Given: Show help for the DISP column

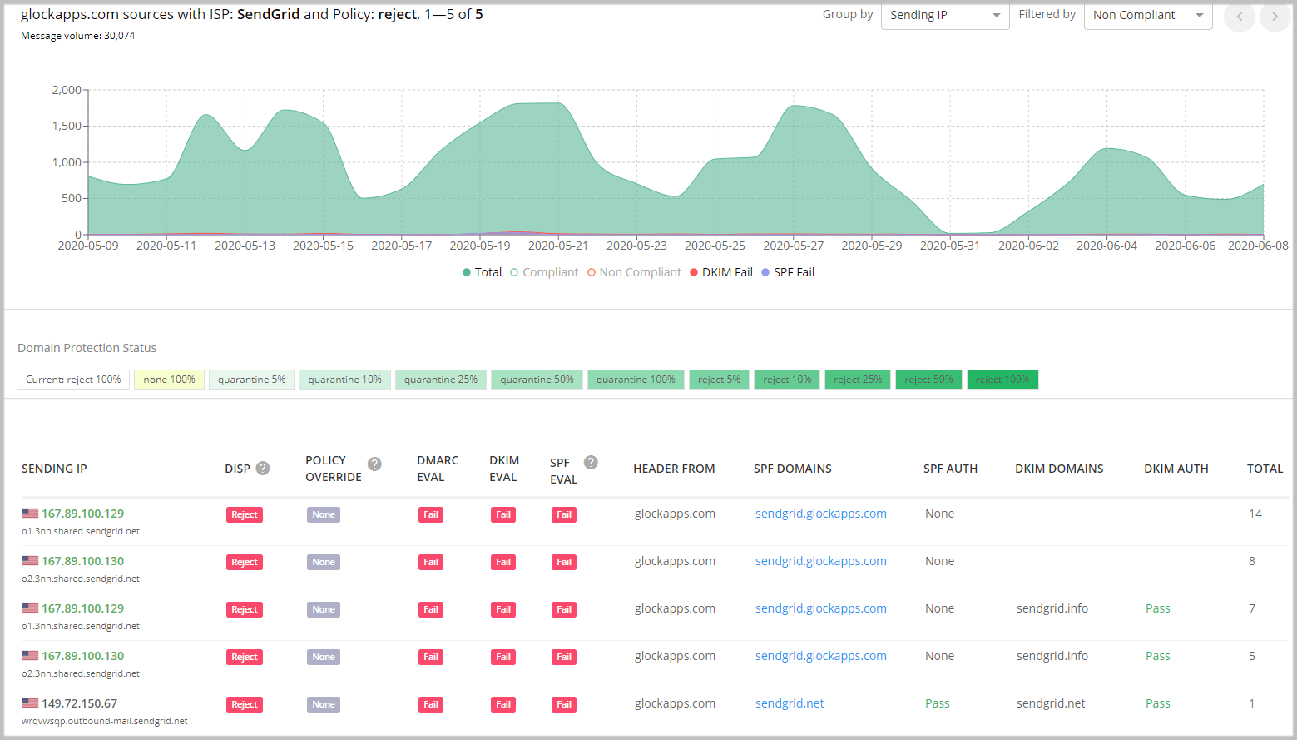Looking at the screenshot, I should [x=263, y=469].
